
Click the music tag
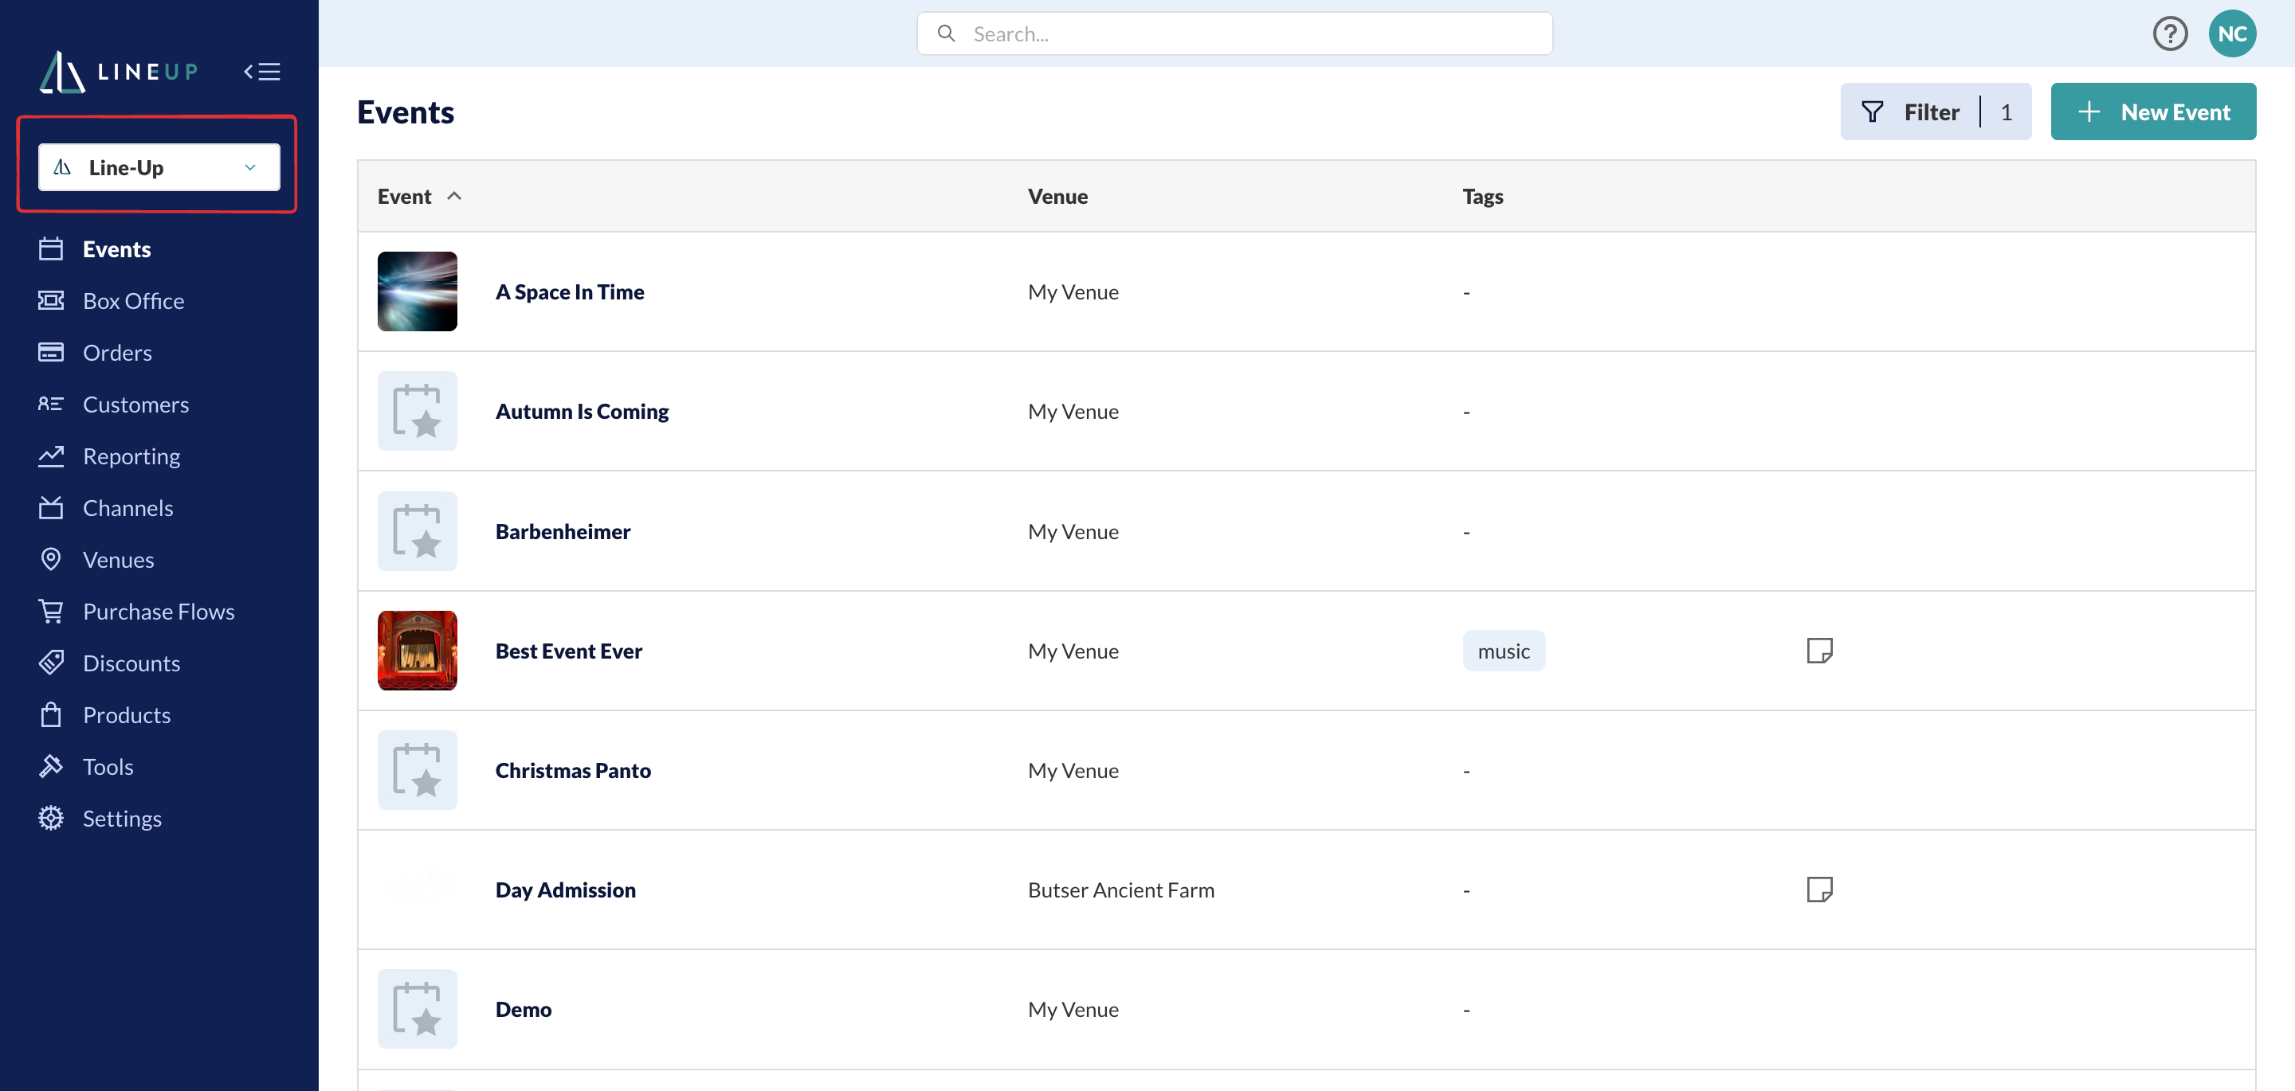1504,651
